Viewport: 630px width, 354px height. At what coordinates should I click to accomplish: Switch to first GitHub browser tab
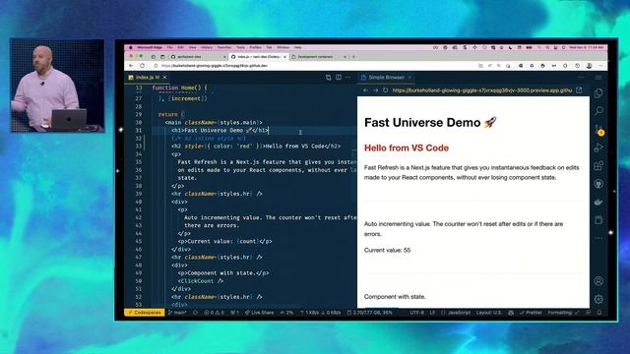(198, 57)
